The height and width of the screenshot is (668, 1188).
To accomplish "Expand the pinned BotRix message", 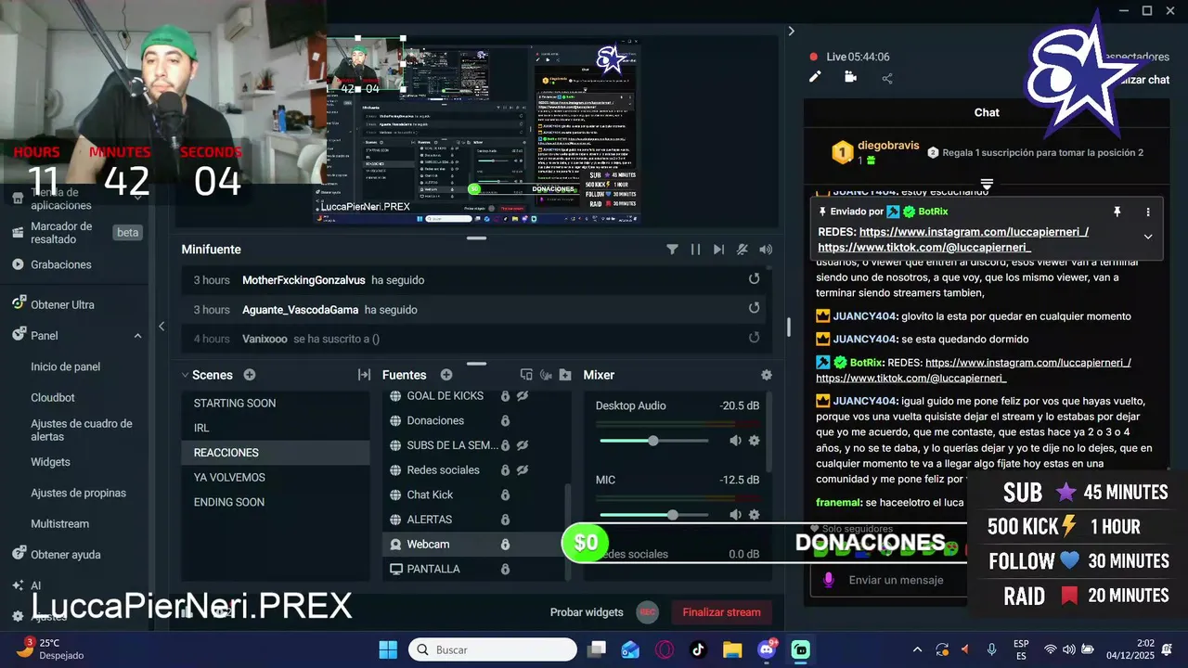I will [1148, 237].
